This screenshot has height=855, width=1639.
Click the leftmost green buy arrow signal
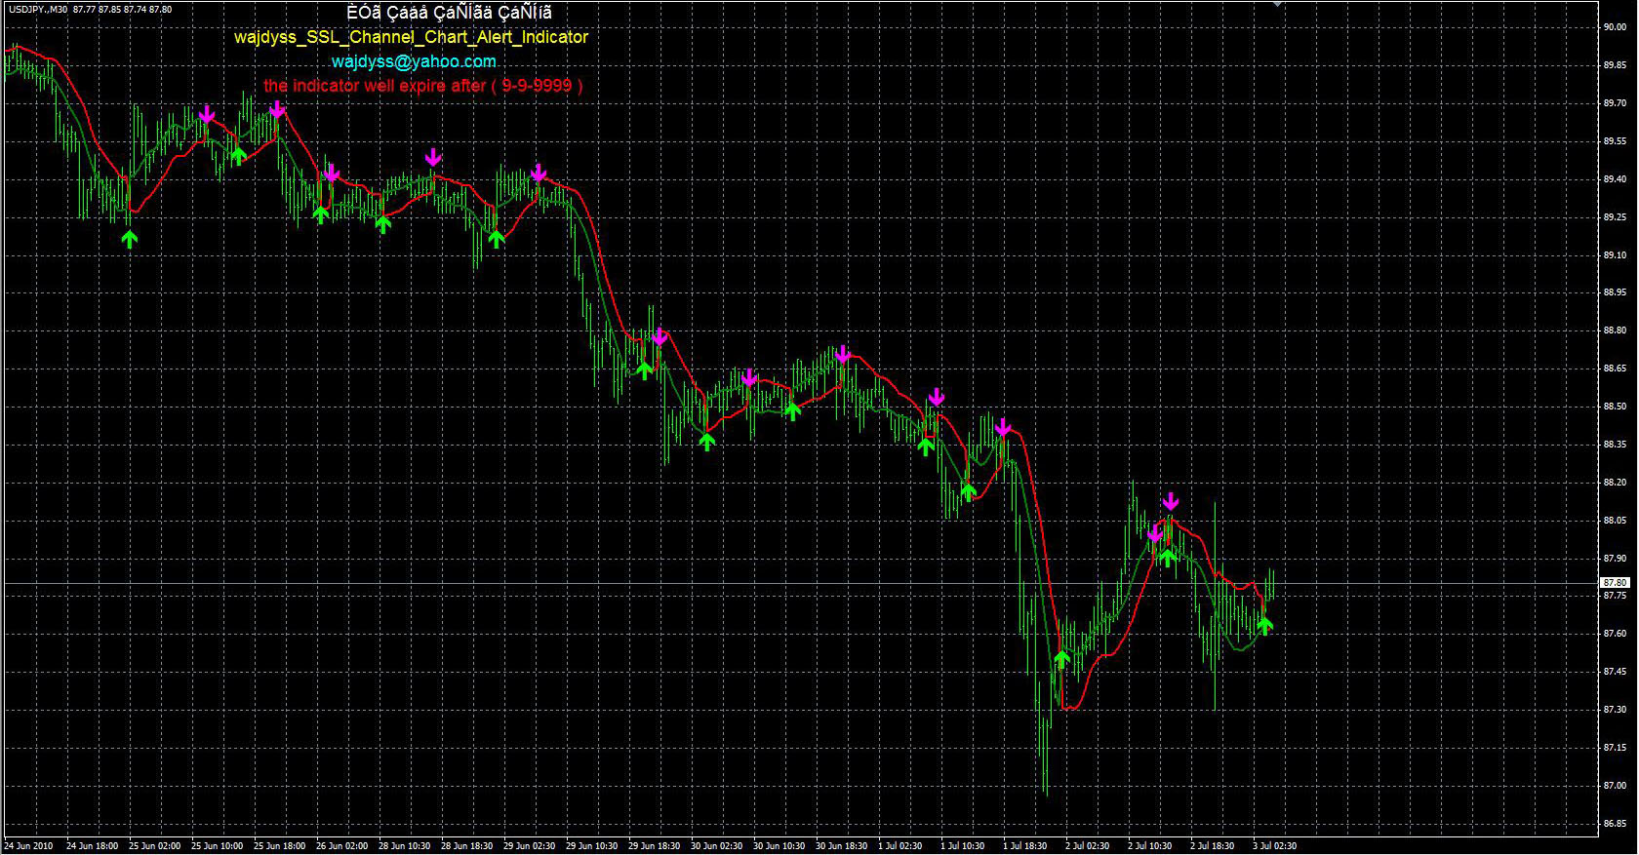(130, 238)
